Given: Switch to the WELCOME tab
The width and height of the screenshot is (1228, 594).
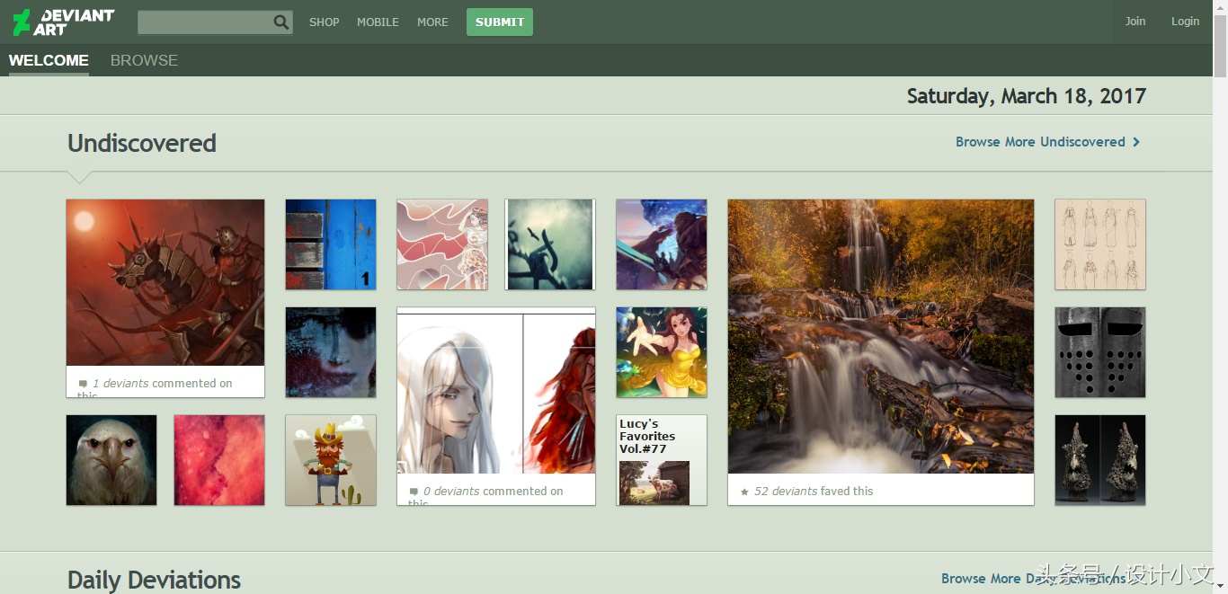Looking at the screenshot, I should (49, 61).
